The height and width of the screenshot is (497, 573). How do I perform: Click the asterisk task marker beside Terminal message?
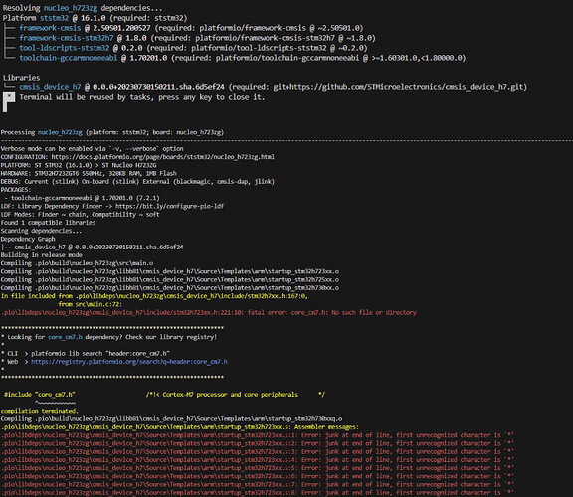(x=9, y=97)
